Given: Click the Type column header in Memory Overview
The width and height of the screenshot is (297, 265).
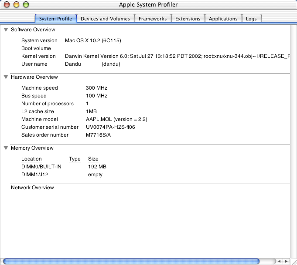Looking at the screenshot, I should [x=75, y=159].
